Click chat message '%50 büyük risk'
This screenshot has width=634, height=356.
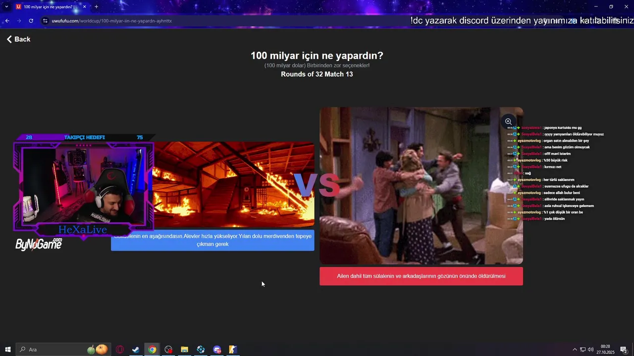pyautogui.click(x=555, y=160)
